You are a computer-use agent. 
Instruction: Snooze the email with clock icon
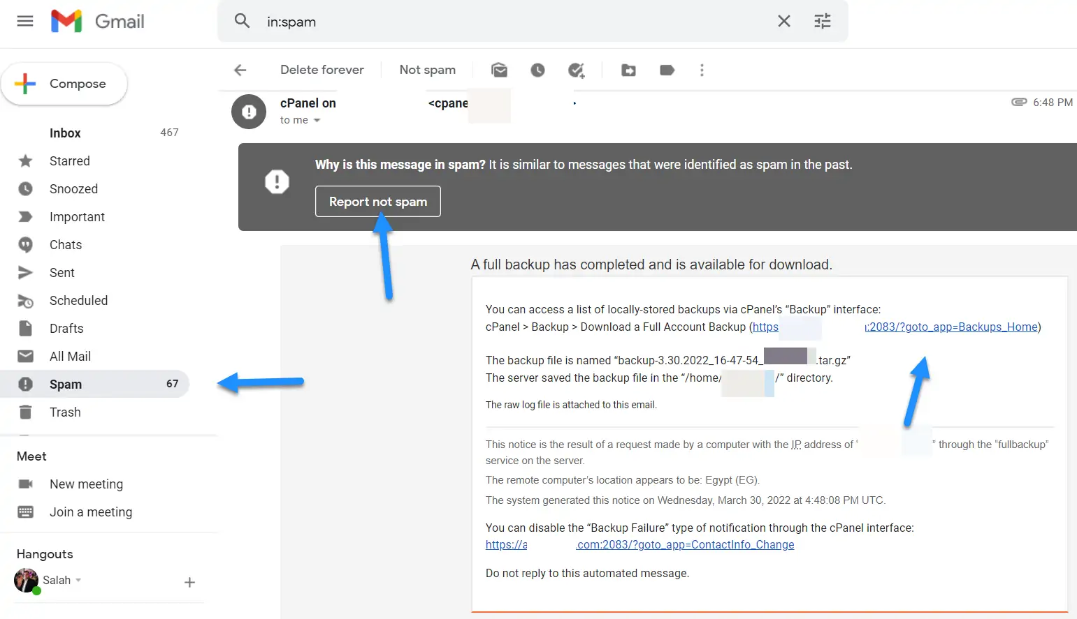537,70
